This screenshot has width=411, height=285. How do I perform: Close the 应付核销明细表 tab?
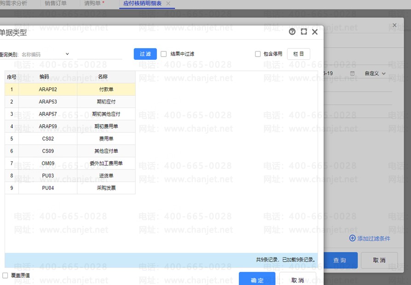168,4
